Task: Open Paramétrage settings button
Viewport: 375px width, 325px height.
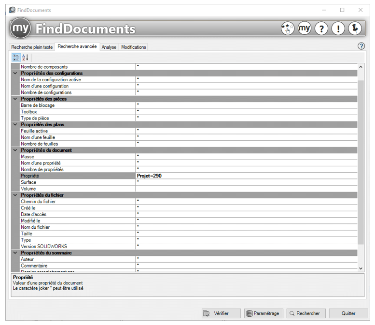Action: 264,313
